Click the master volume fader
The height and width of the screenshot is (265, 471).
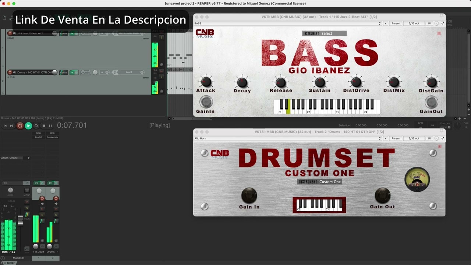point(21,221)
